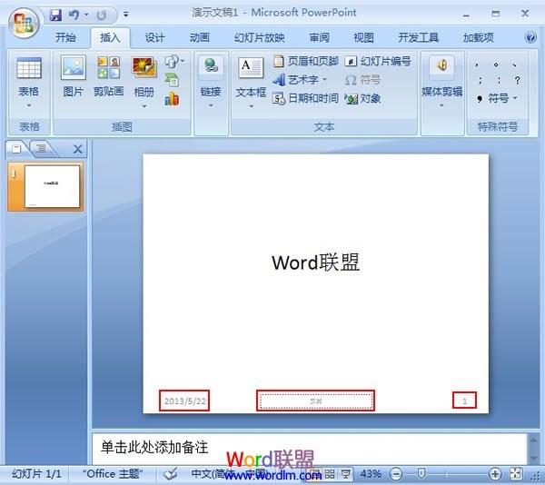Viewport: 545px width, 485px height.
Task: Insert a picture with the 图片 icon
Action: [x=73, y=75]
